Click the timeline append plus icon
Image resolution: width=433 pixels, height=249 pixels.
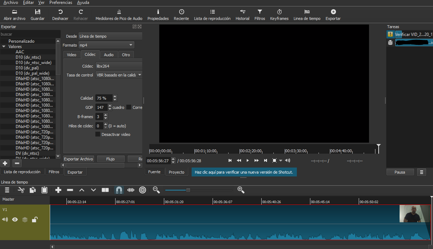[58, 190]
